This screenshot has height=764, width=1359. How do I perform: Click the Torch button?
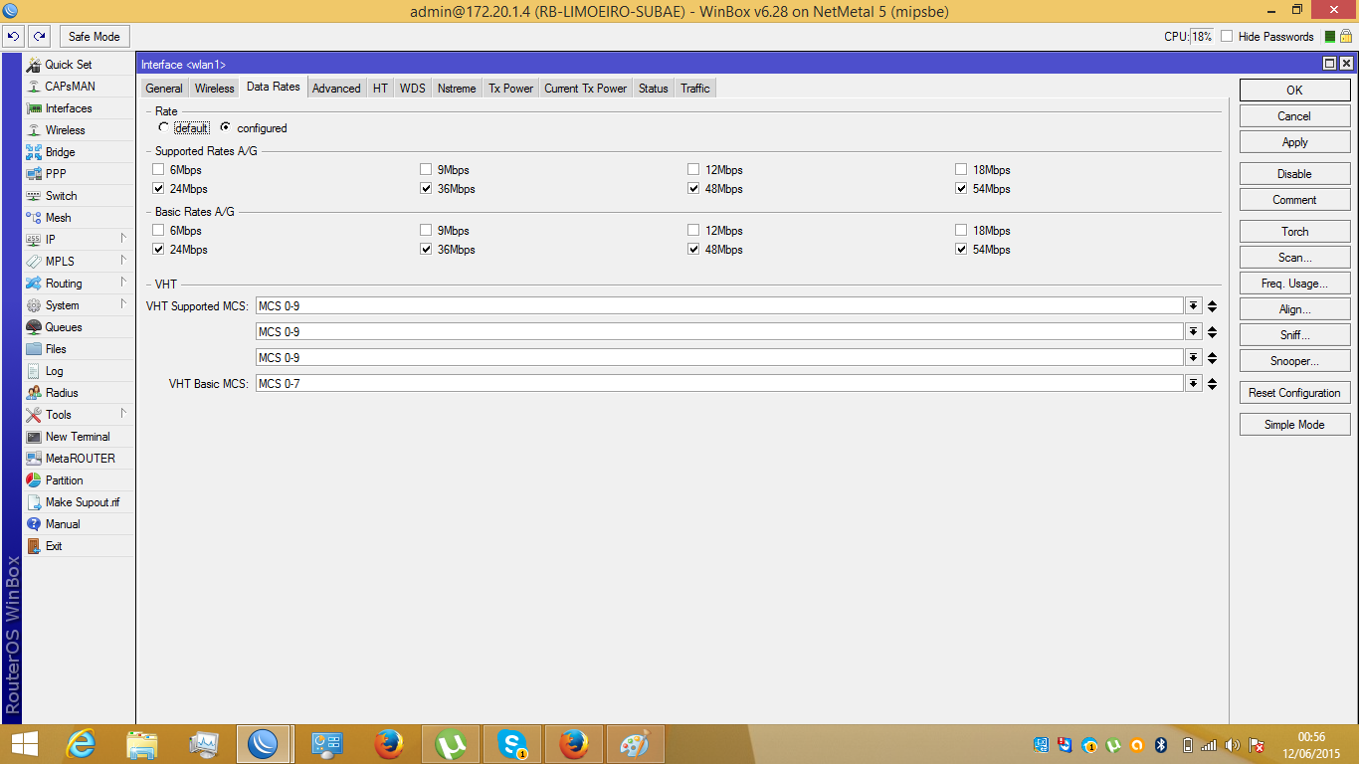coord(1294,232)
